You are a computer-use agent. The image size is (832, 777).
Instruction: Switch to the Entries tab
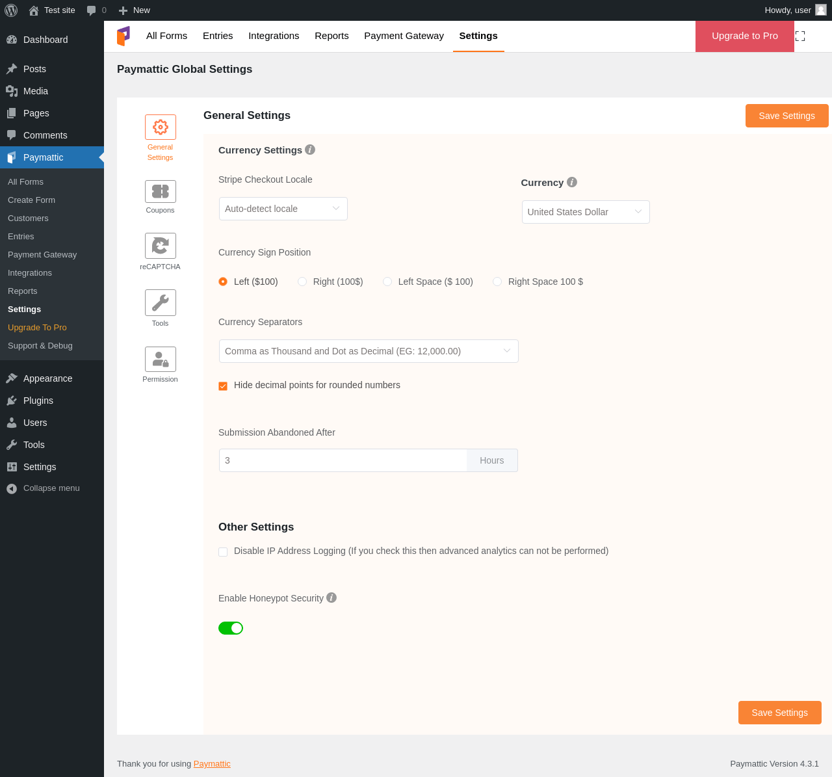pyautogui.click(x=218, y=36)
